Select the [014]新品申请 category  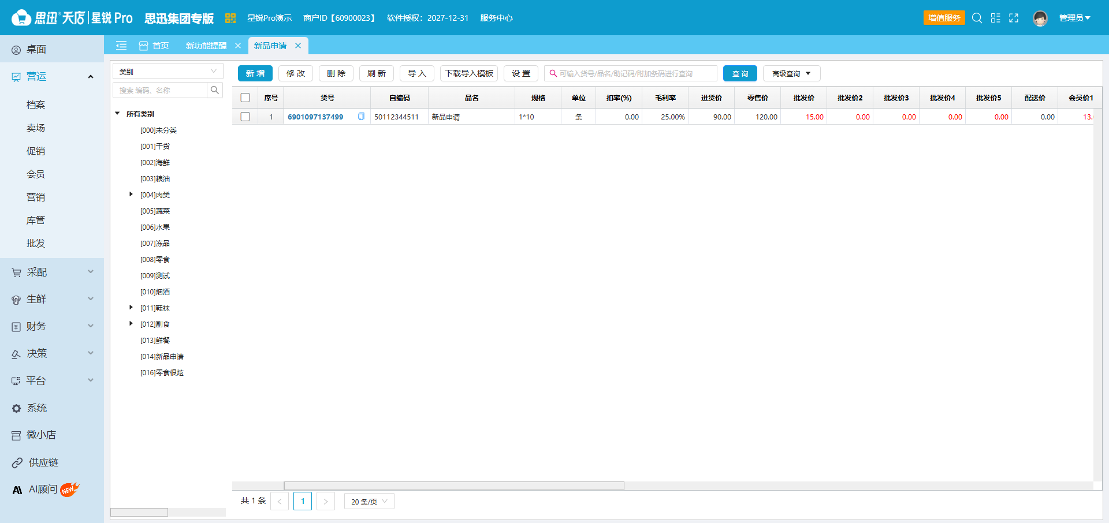click(162, 357)
